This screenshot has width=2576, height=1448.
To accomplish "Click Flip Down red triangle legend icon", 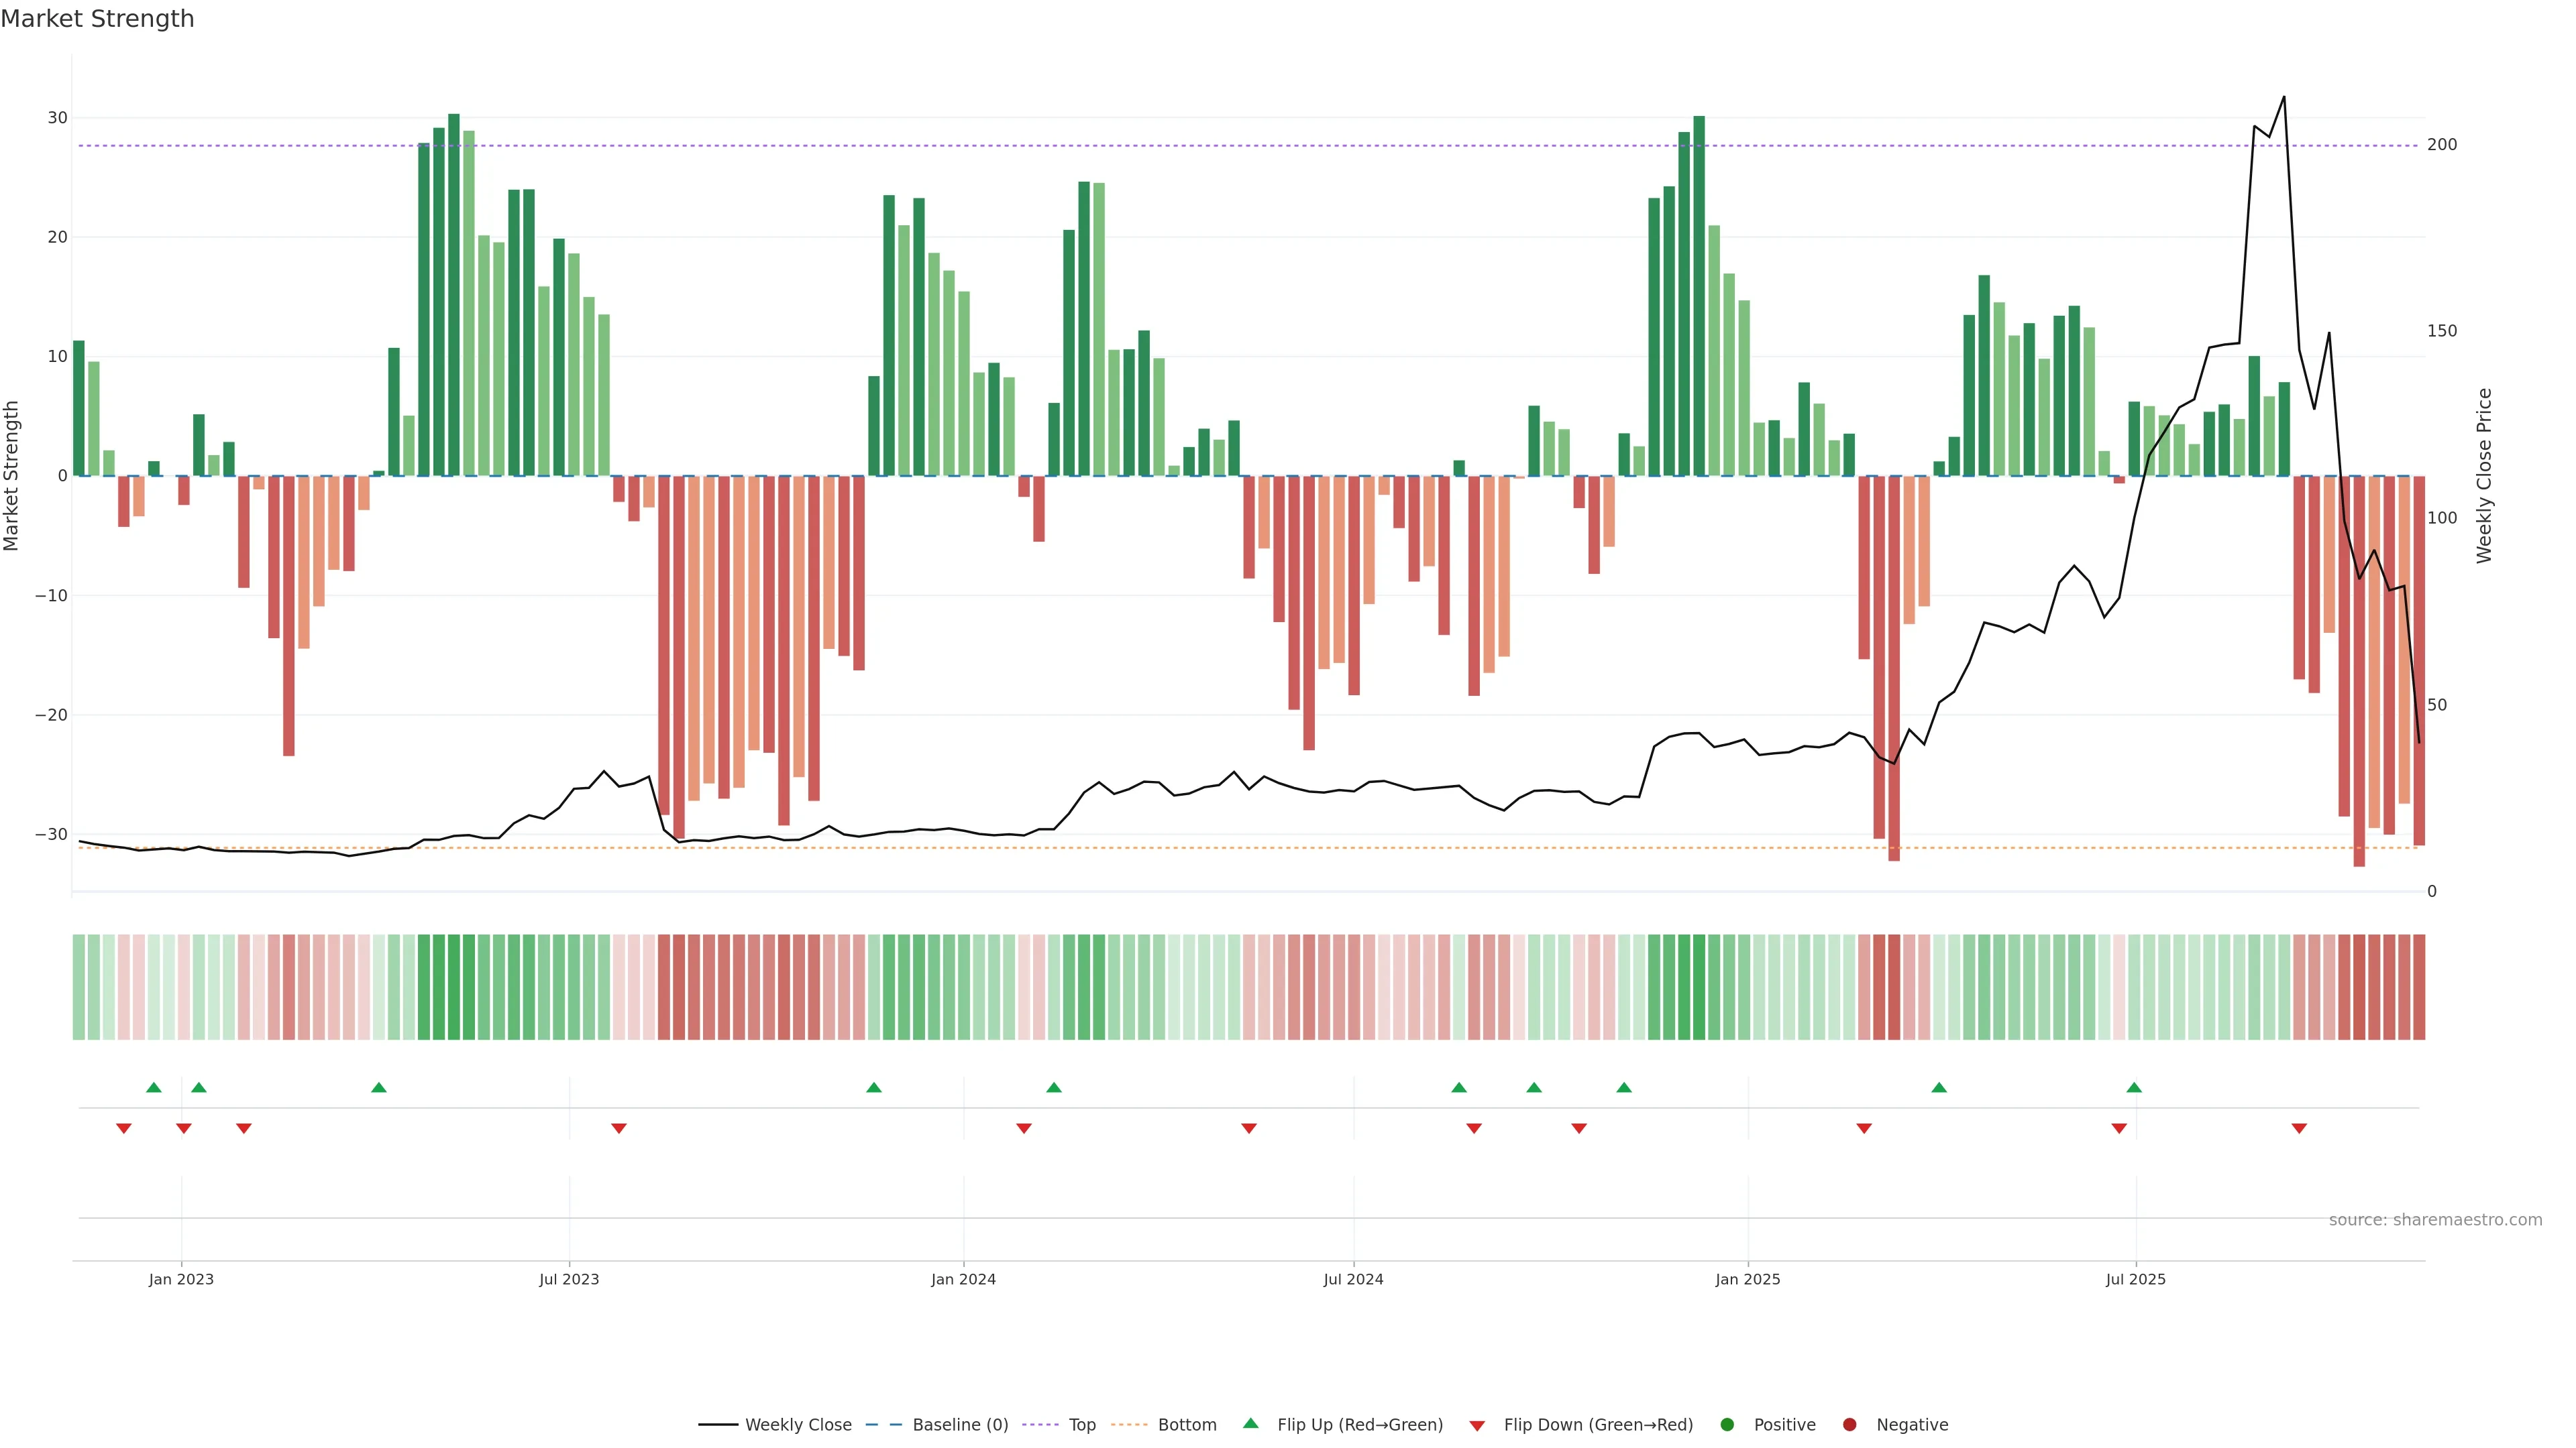I will 1477,1426.
